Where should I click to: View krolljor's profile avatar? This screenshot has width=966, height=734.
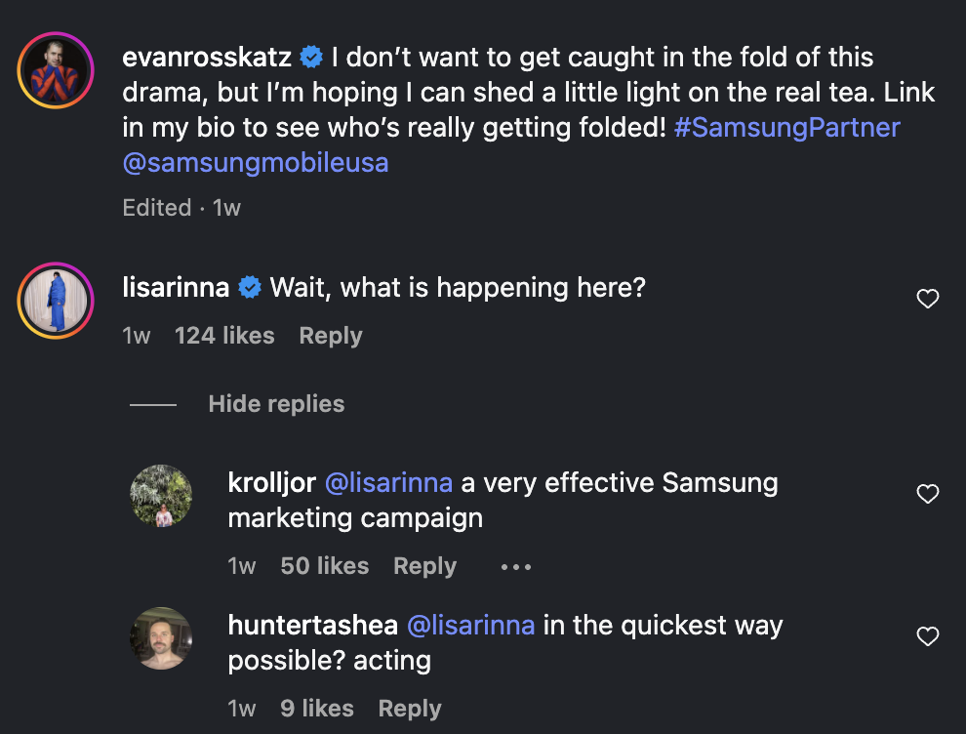pyautogui.click(x=161, y=496)
